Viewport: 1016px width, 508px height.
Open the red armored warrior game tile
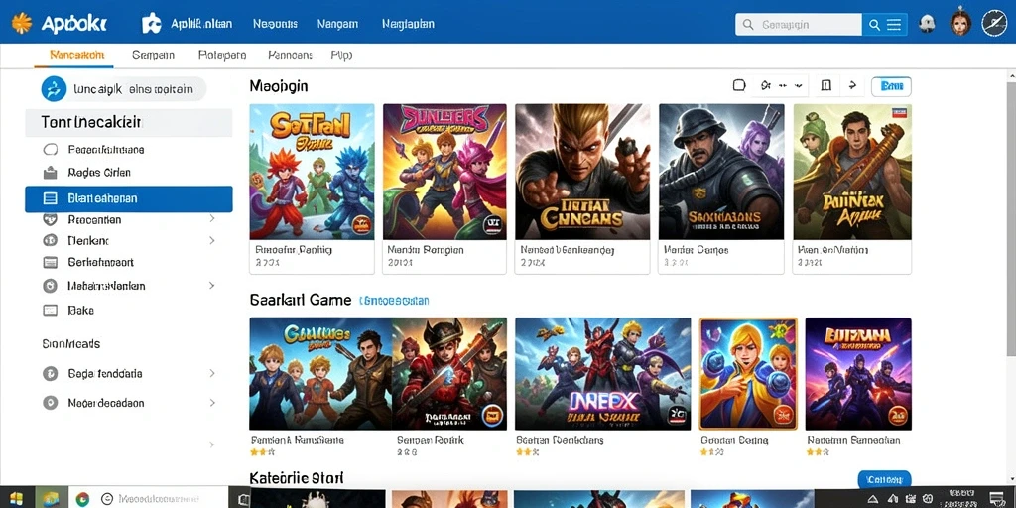449,374
